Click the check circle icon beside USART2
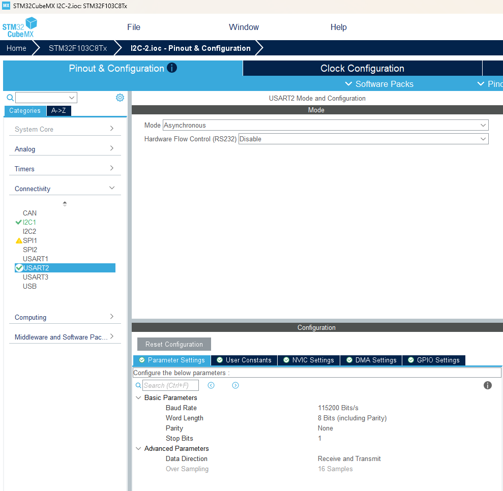This screenshot has height=491, width=503. (x=19, y=268)
